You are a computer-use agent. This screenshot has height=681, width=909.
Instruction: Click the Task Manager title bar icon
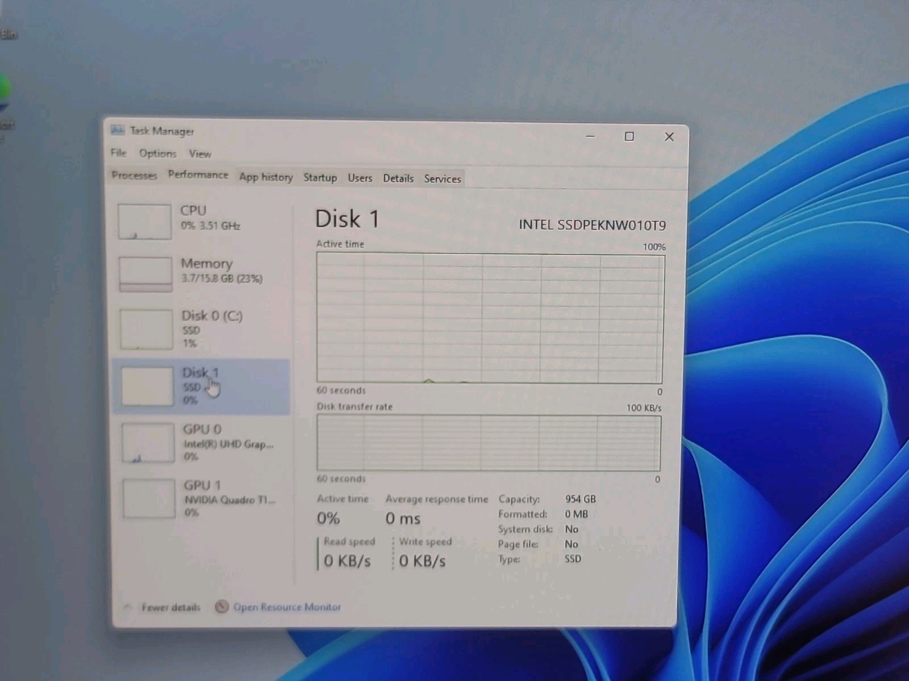pyautogui.click(x=118, y=131)
